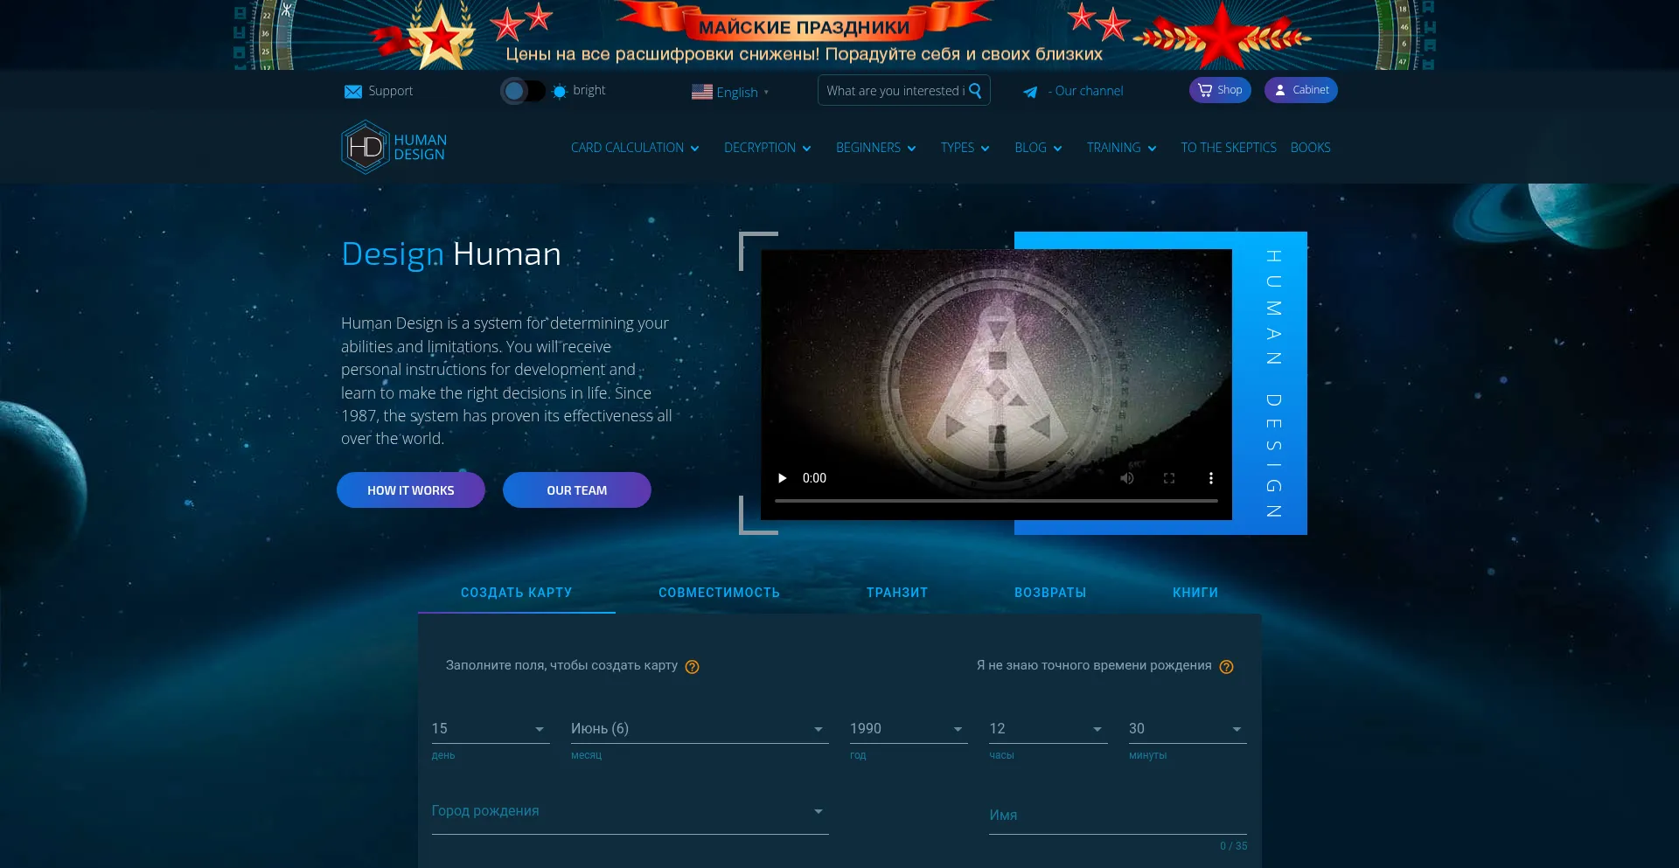Enter fullscreen mode on the video

tap(1169, 478)
